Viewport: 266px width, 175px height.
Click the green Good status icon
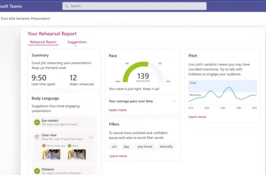coord(69,146)
